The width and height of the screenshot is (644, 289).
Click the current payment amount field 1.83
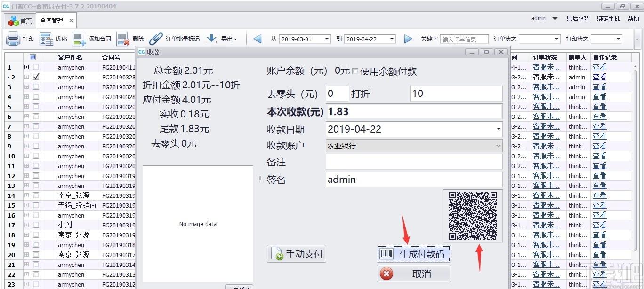click(414, 112)
